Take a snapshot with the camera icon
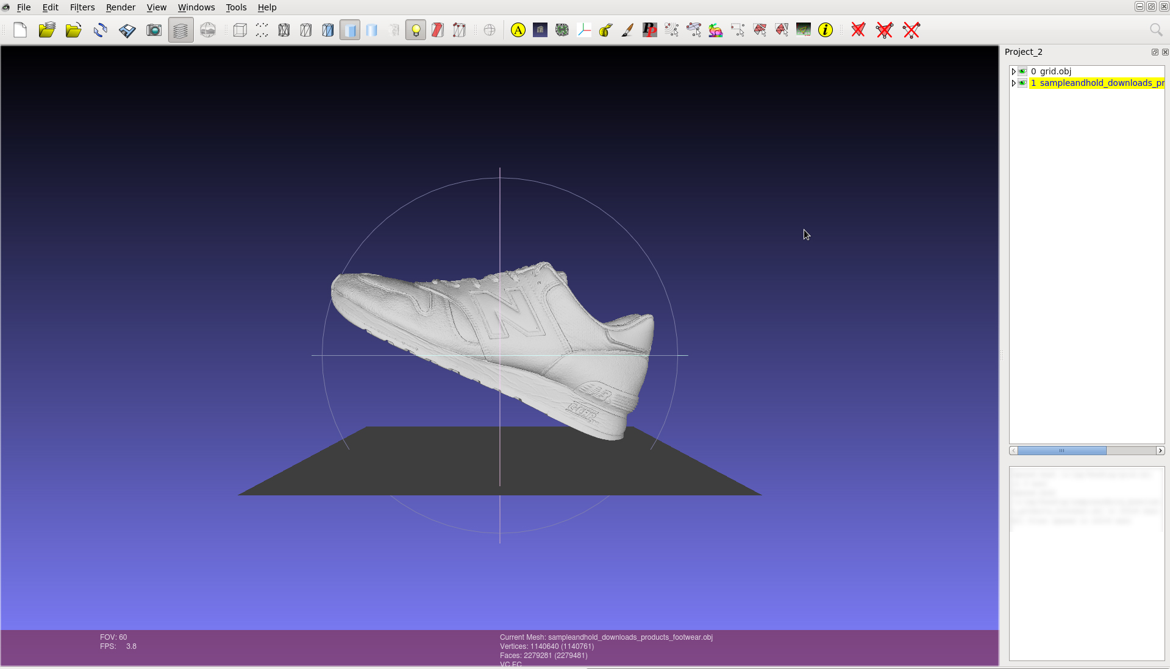Image resolution: width=1170 pixels, height=669 pixels. tap(154, 30)
